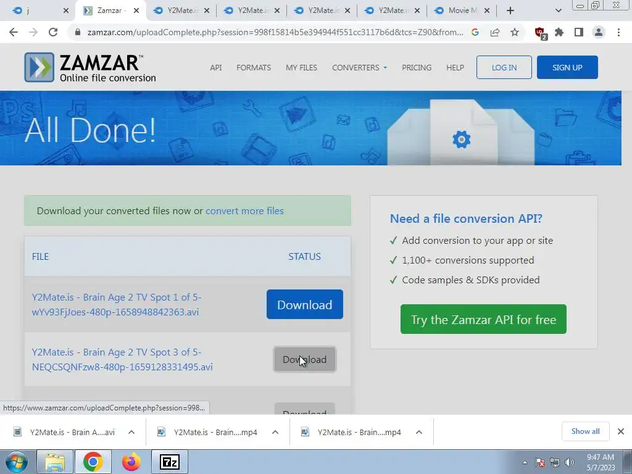Open Windows Explorer from taskbar

[x=55, y=462]
